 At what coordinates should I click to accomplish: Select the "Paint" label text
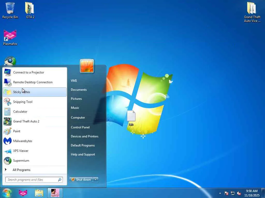[x=17, y=131]
